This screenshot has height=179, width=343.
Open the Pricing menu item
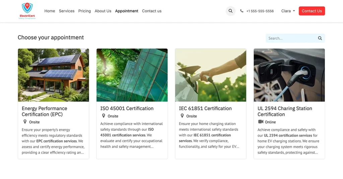84,11
